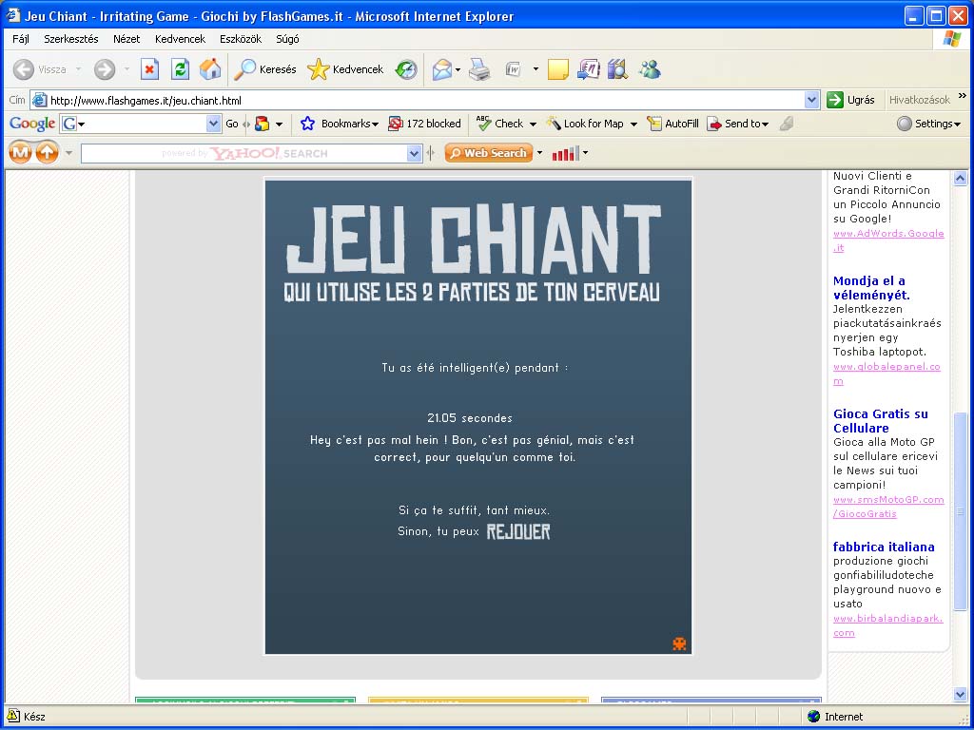The width and height of the screenshot is (974, 730).
Task: Click the orange up-arrow toolbar icon
Action: [48, 152]
